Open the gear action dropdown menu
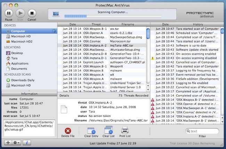The image size is (226, 149). pyautogui.click(x=16, y=143)
